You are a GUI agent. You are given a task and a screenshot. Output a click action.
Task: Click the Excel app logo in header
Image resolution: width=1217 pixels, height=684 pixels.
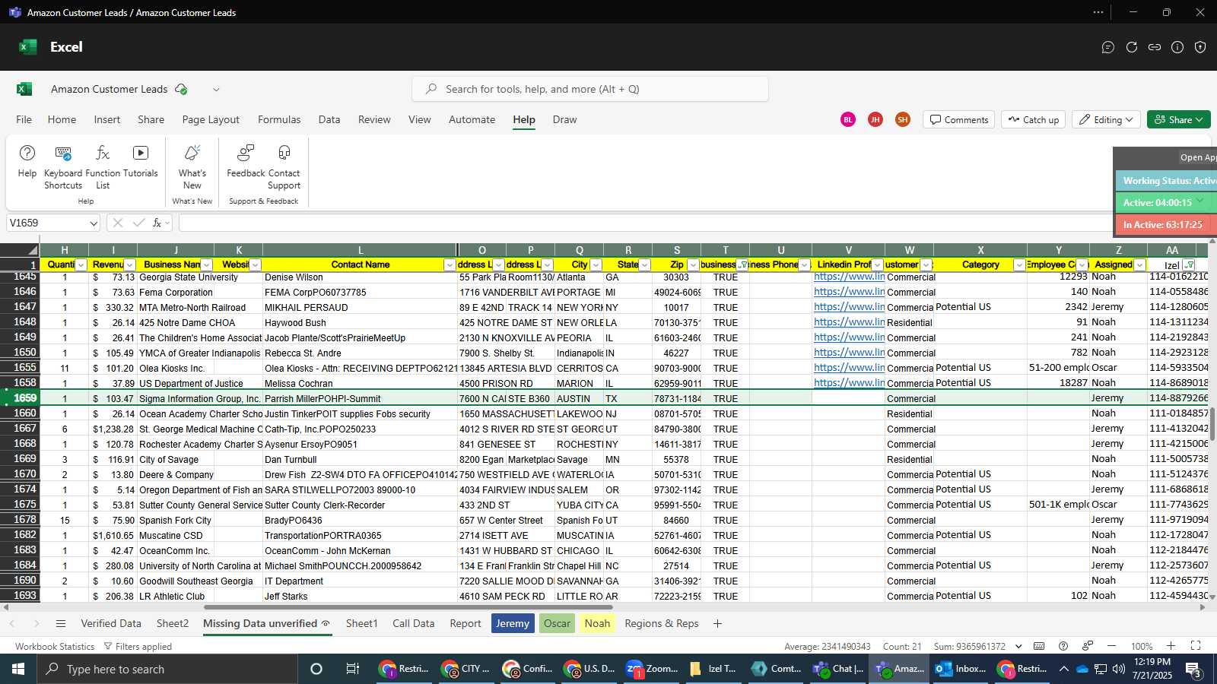28,47
